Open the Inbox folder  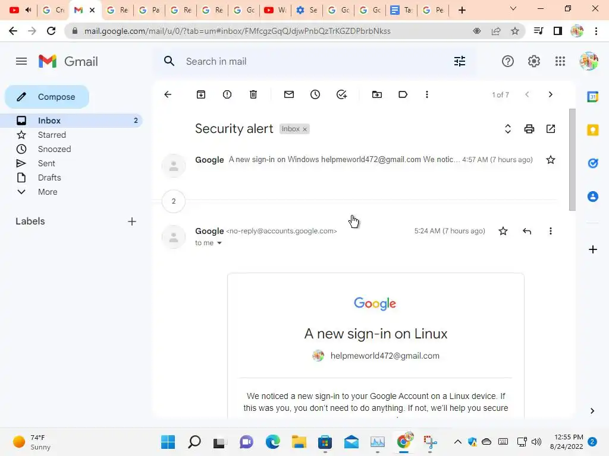72,121
